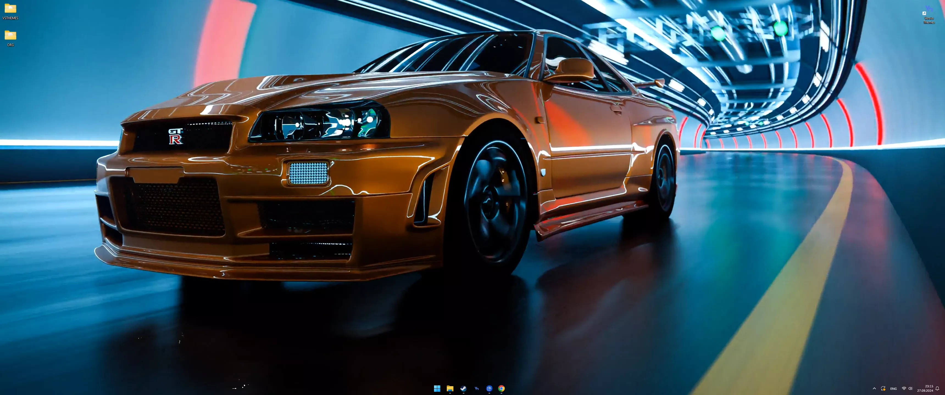
Task: Toggle the speaker volume icon
Action: [x=910, y=388]
